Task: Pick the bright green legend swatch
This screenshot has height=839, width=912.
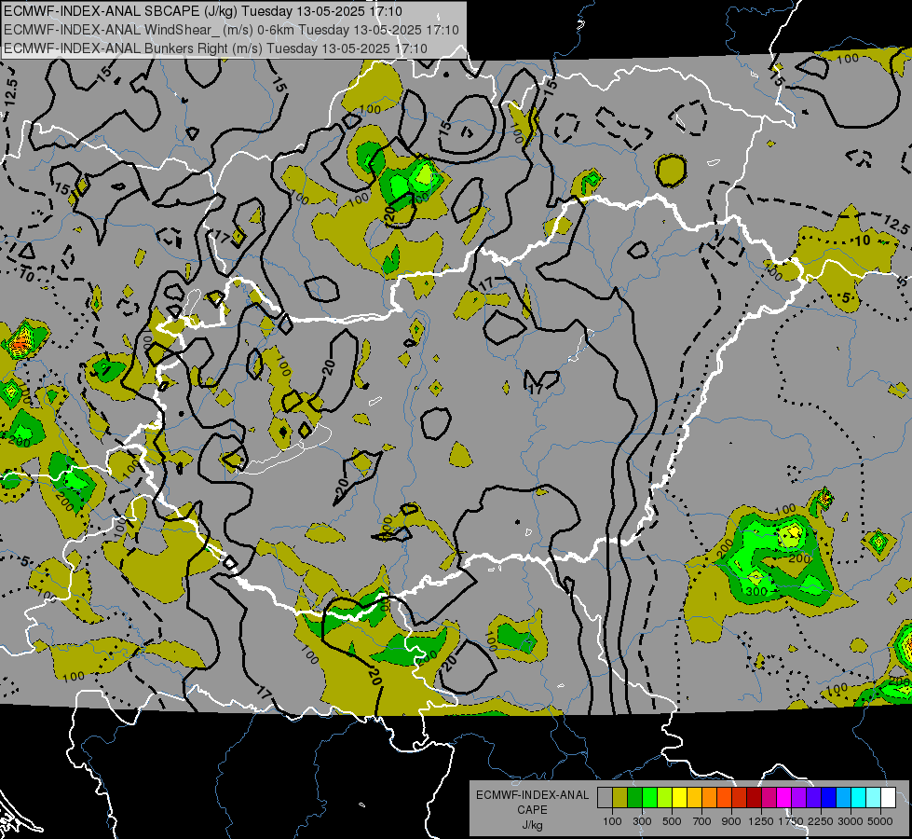Action: pyautogui.click(x=649, y=798)
